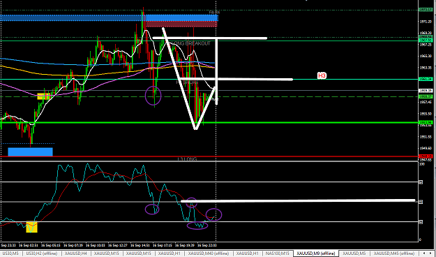The width and height of the screenshot is (436, 257).
Task: Open the US30,H2 (offline) chart tab
Action: pos(42,254)
